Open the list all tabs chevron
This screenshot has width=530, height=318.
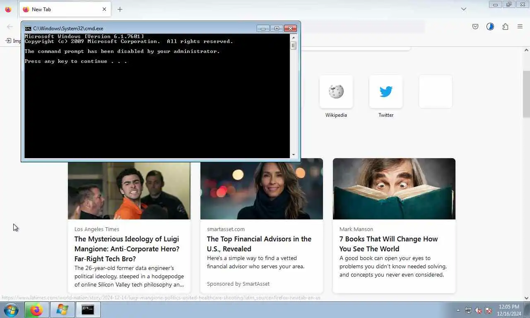[x=464, y=9]
